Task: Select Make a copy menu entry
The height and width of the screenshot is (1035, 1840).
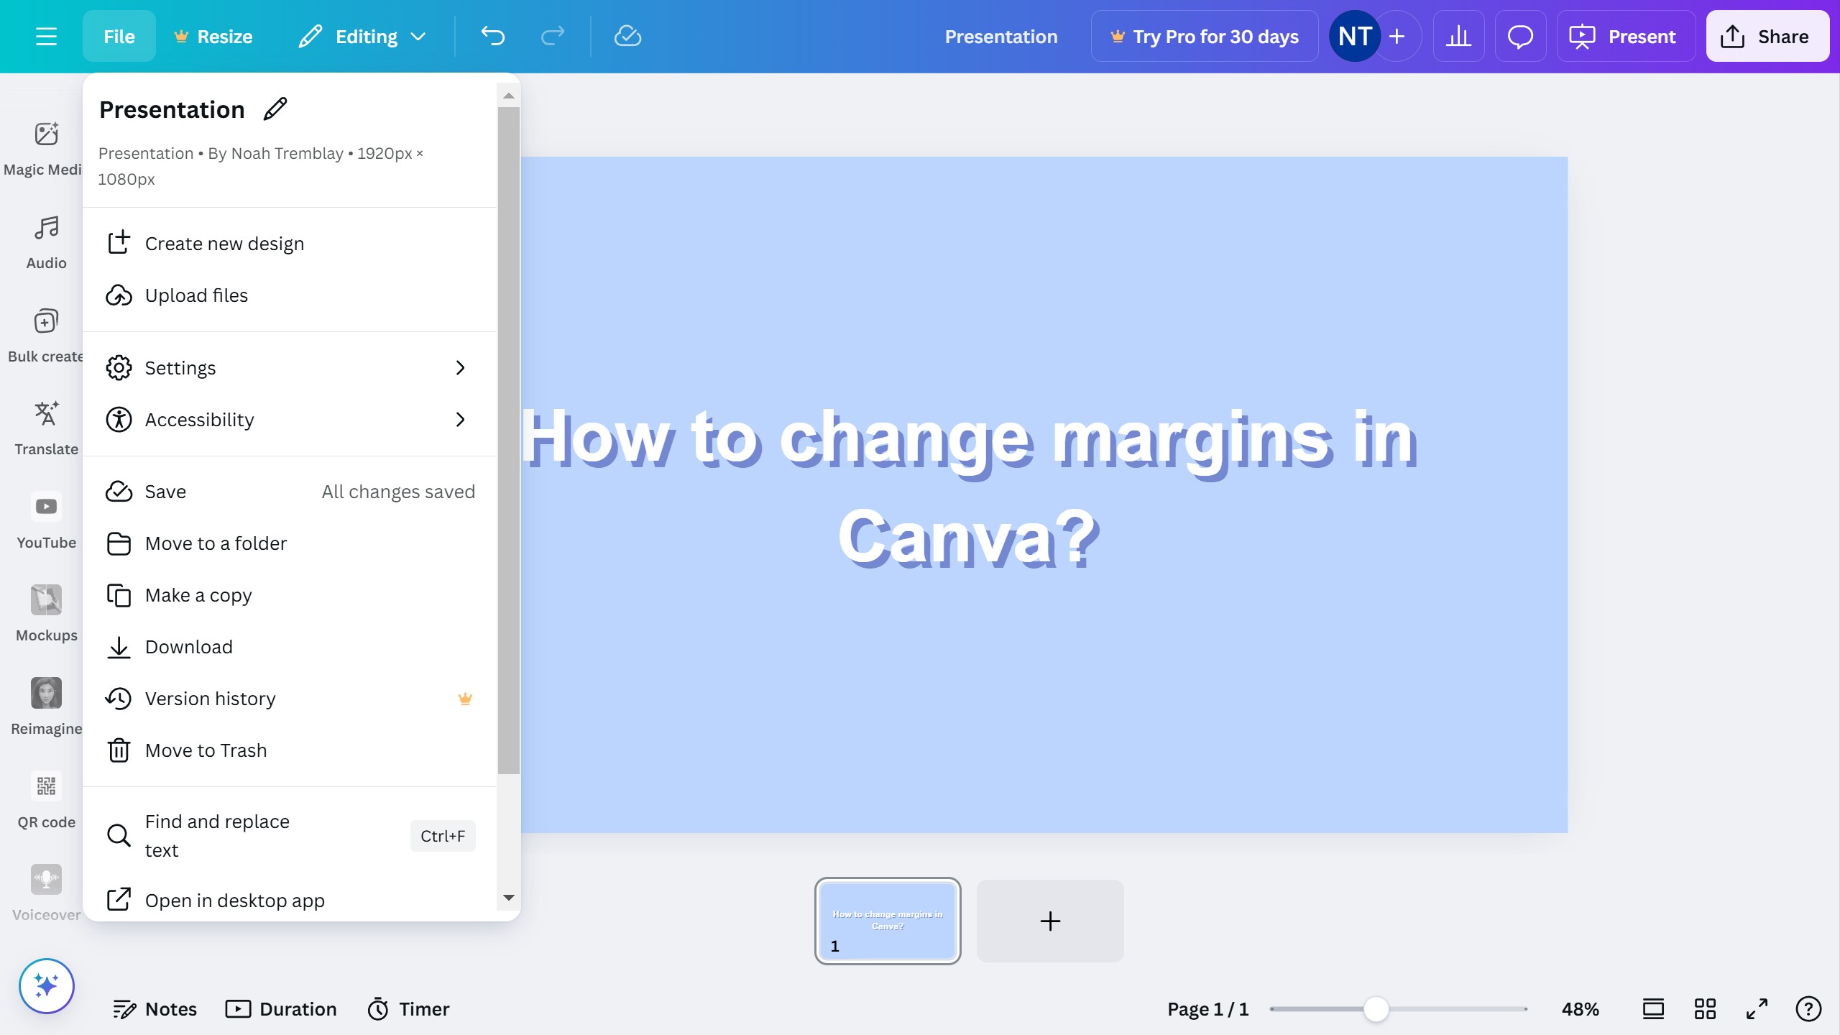Action: tap(198, 595)
